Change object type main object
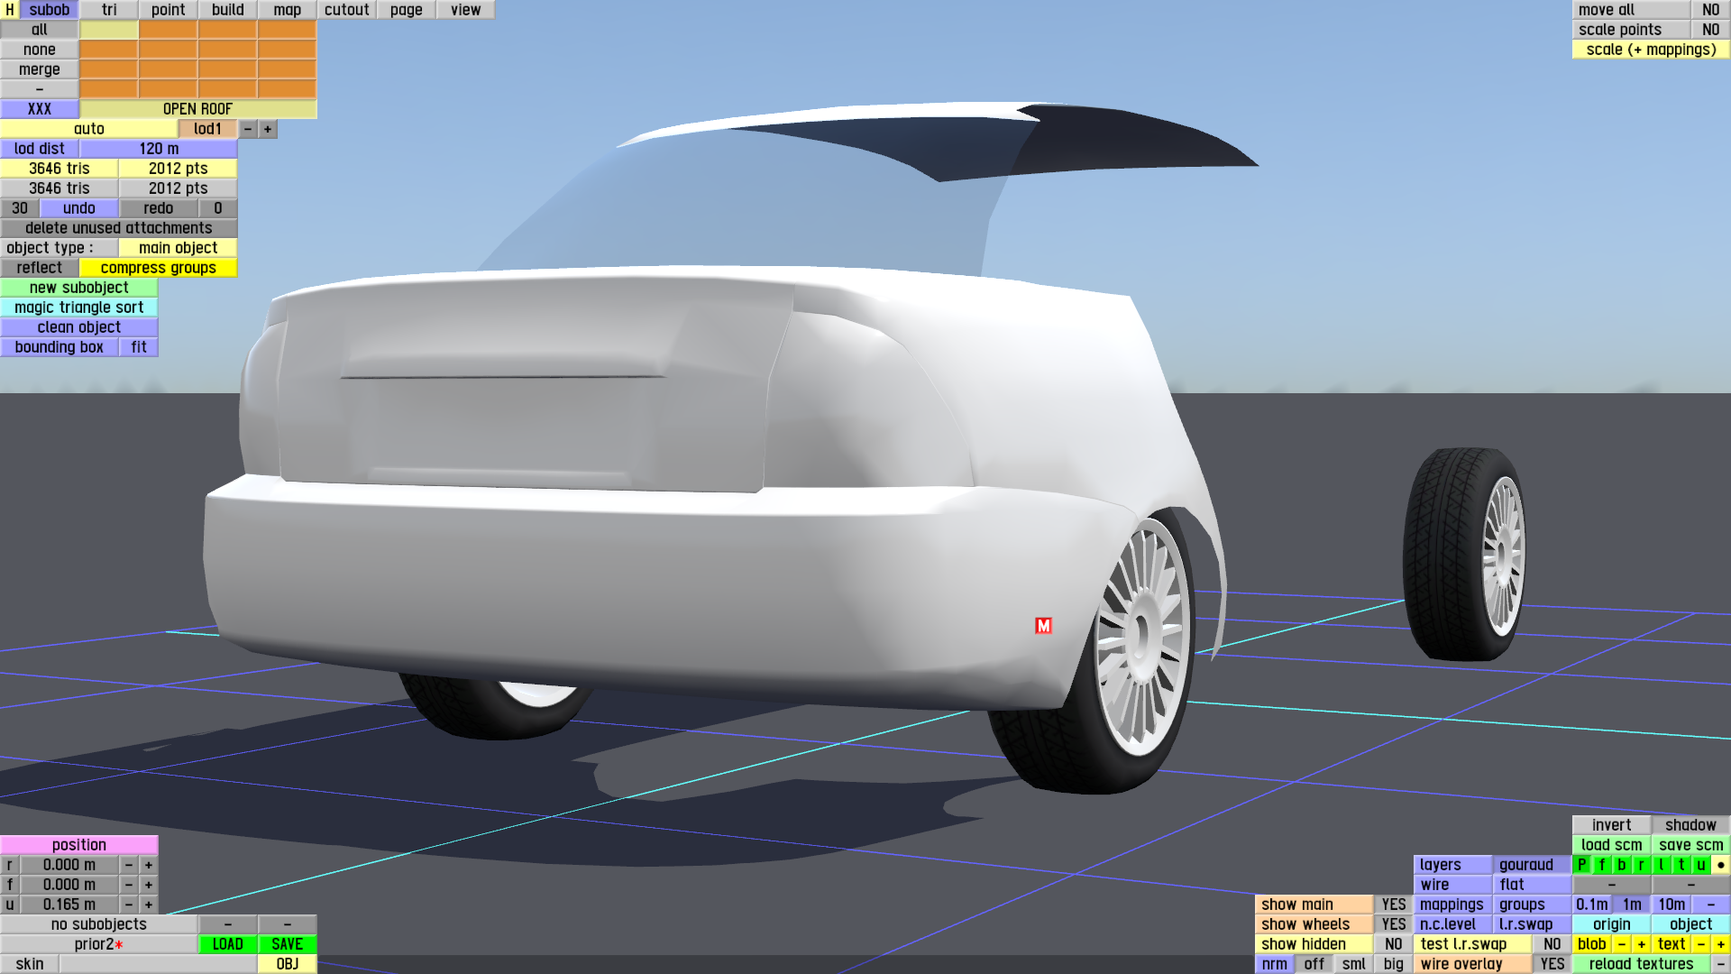The height and width of the screenshot is (974, 1731). (x=178, y=248)
